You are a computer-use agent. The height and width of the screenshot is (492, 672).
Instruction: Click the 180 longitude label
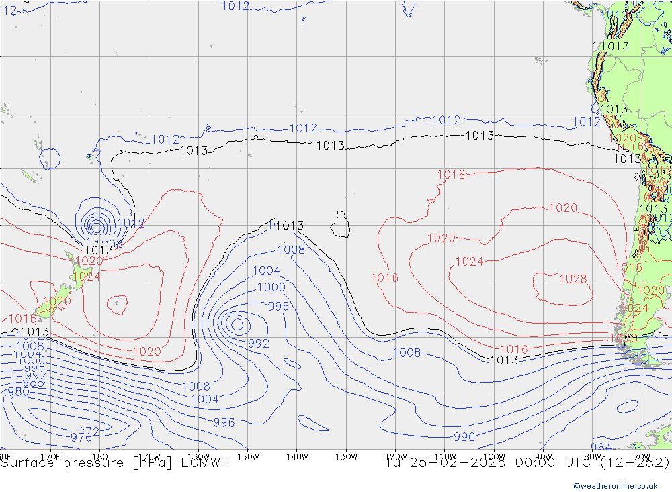tap(100, 457)
